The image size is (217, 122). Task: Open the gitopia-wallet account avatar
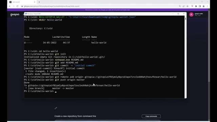[x=191, y=15]
